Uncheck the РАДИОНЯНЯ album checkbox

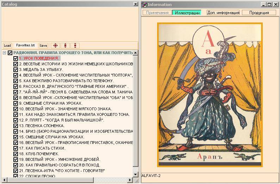(x=10, y=53)
